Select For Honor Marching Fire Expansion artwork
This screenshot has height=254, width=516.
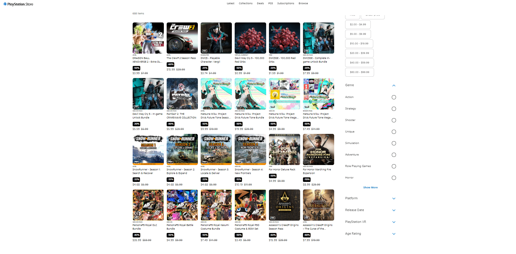318,149
